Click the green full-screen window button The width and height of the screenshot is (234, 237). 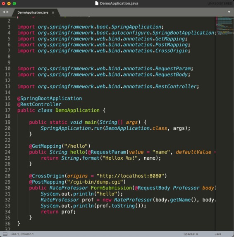coord(14,3)
